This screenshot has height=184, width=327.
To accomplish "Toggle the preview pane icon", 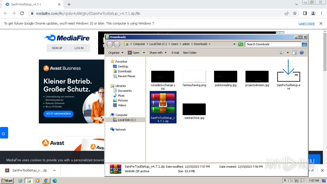I will pos(295,53).
